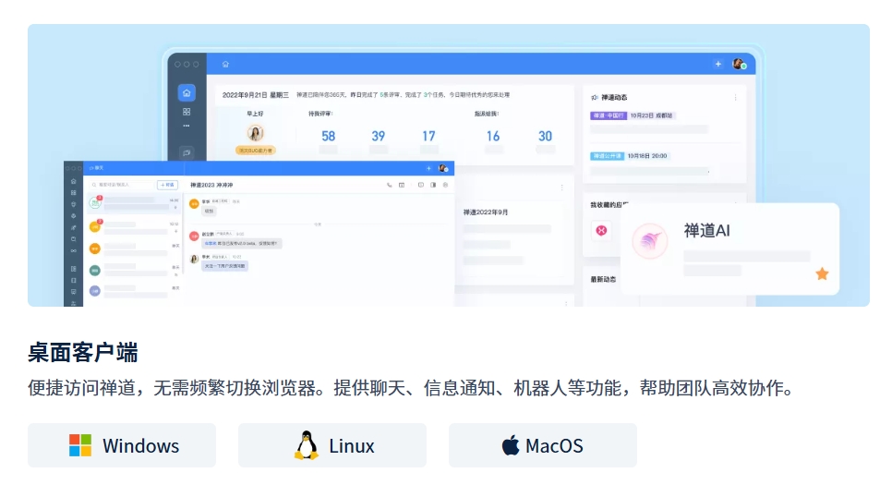
Task: Click the number 17 in dashboard
Action: click(428, 136)
